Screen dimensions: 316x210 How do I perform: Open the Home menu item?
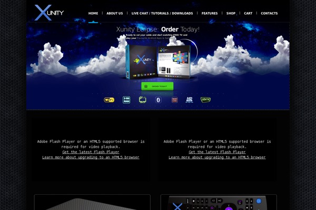tap(93, 13)
